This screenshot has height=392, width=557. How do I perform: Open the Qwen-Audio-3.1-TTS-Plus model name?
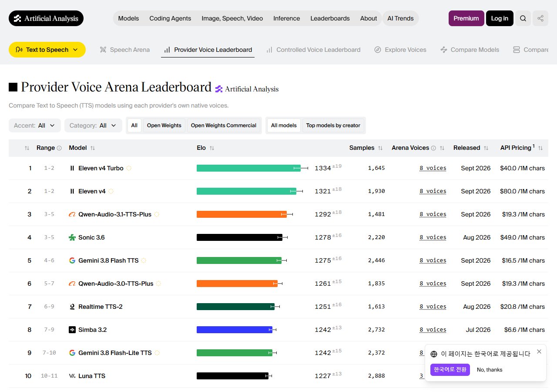115,214
